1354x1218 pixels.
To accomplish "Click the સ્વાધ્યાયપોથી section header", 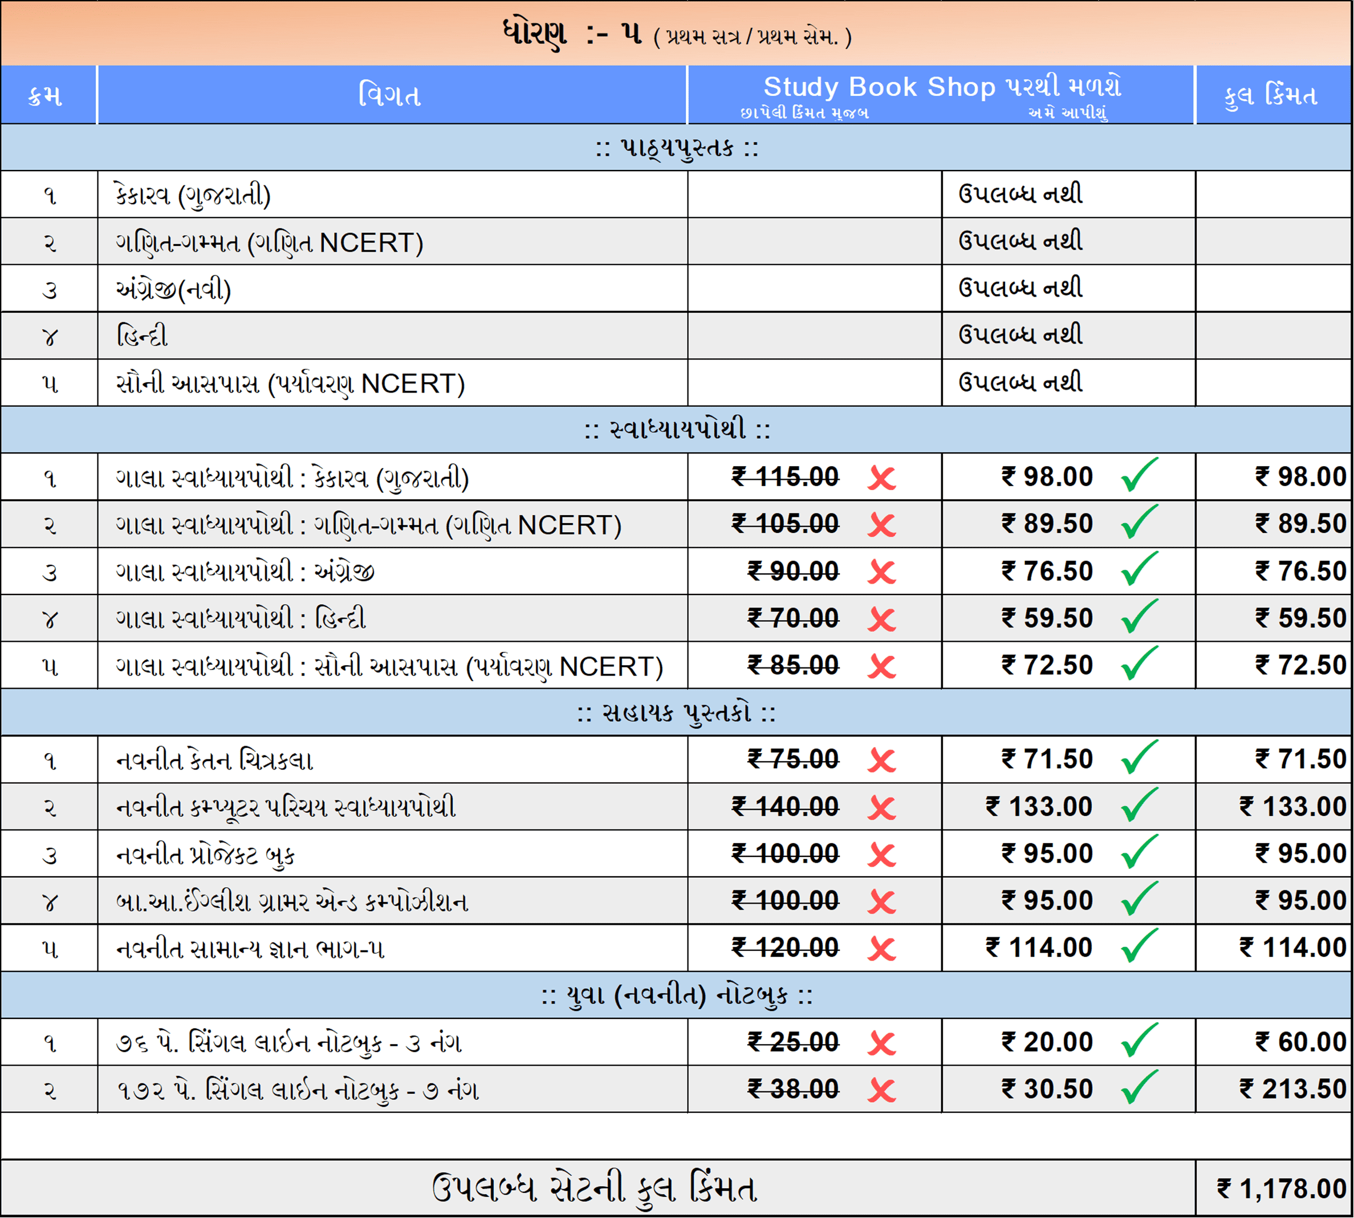I will [x=677, y=429].
